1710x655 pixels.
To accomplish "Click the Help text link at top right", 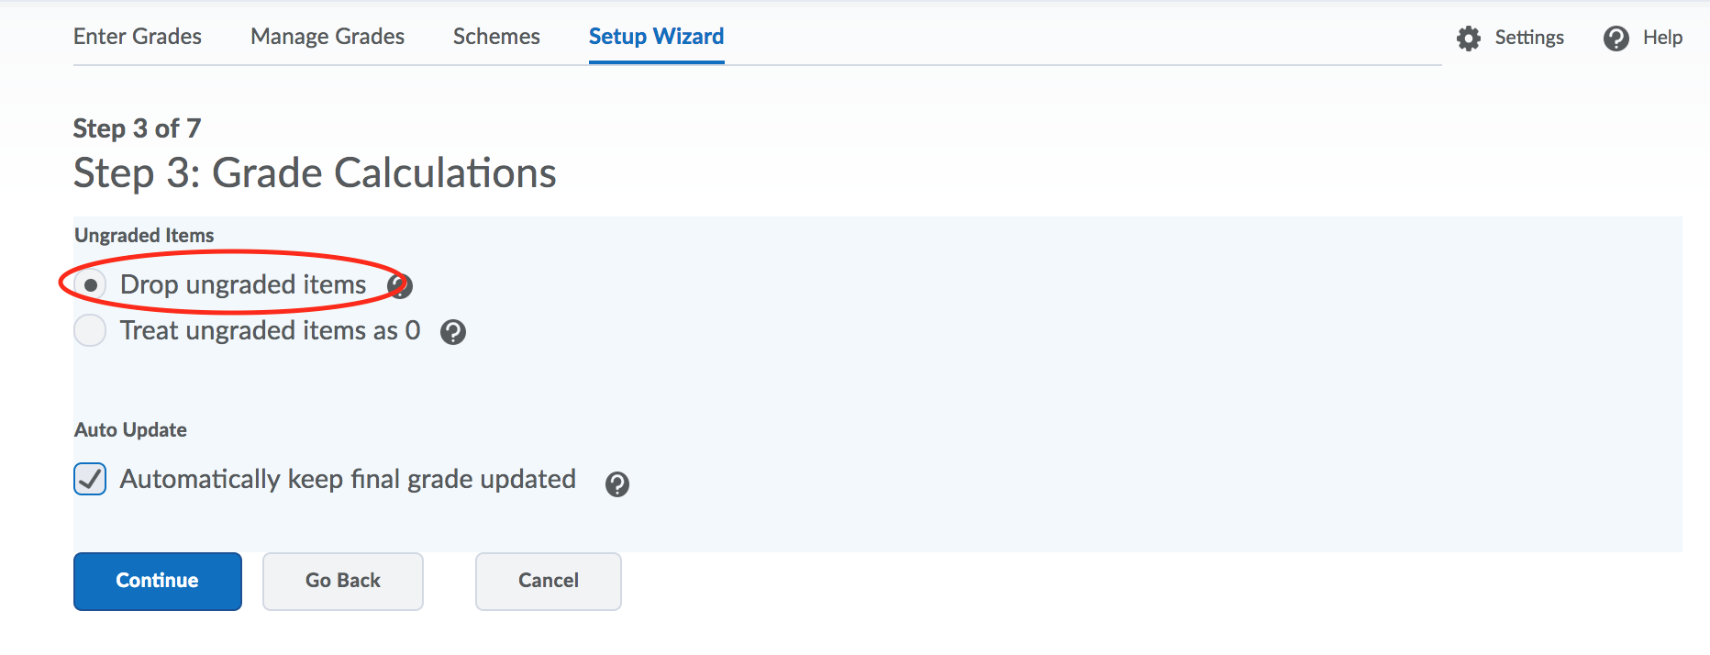I will tap(1662, 38).
